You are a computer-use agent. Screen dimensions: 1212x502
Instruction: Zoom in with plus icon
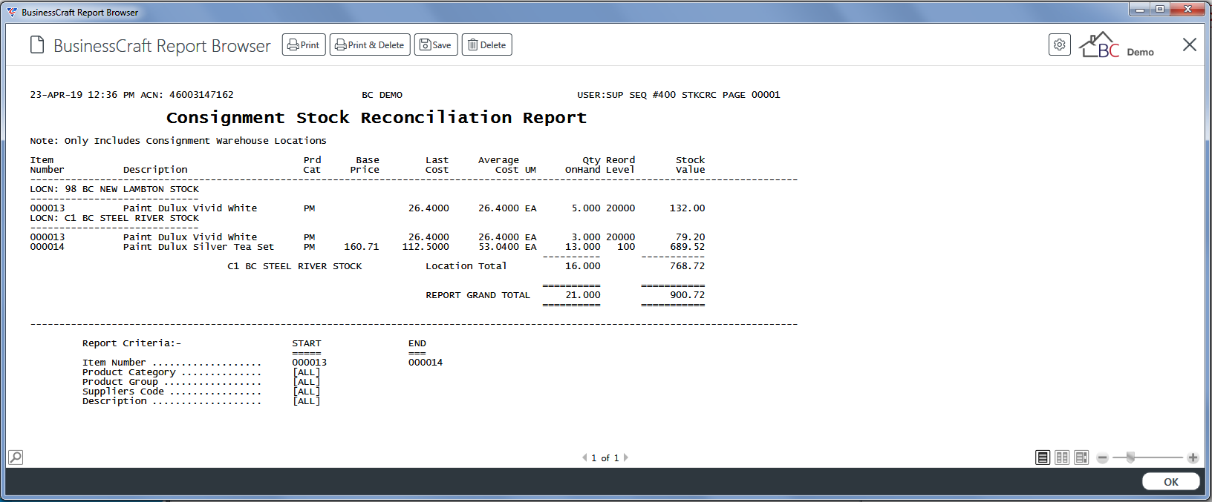coord(1193,458)
